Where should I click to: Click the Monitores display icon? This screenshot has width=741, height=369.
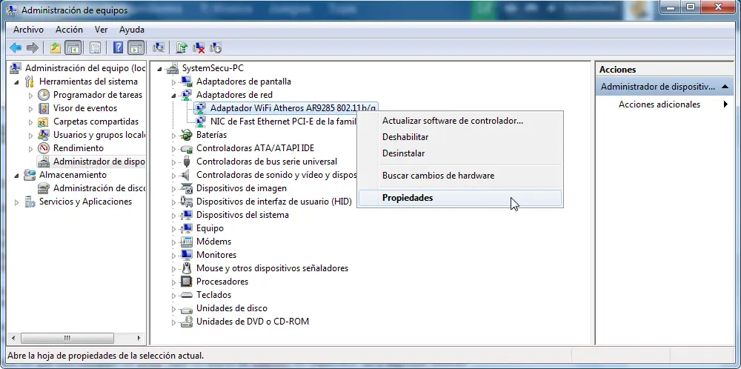pyautogui.click(x=187, y=255)
